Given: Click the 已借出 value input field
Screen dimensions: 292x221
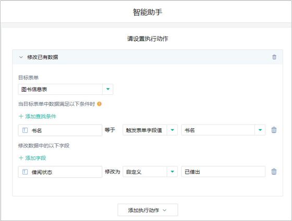Looking at the screenshot, I should (x=223, y=171).
